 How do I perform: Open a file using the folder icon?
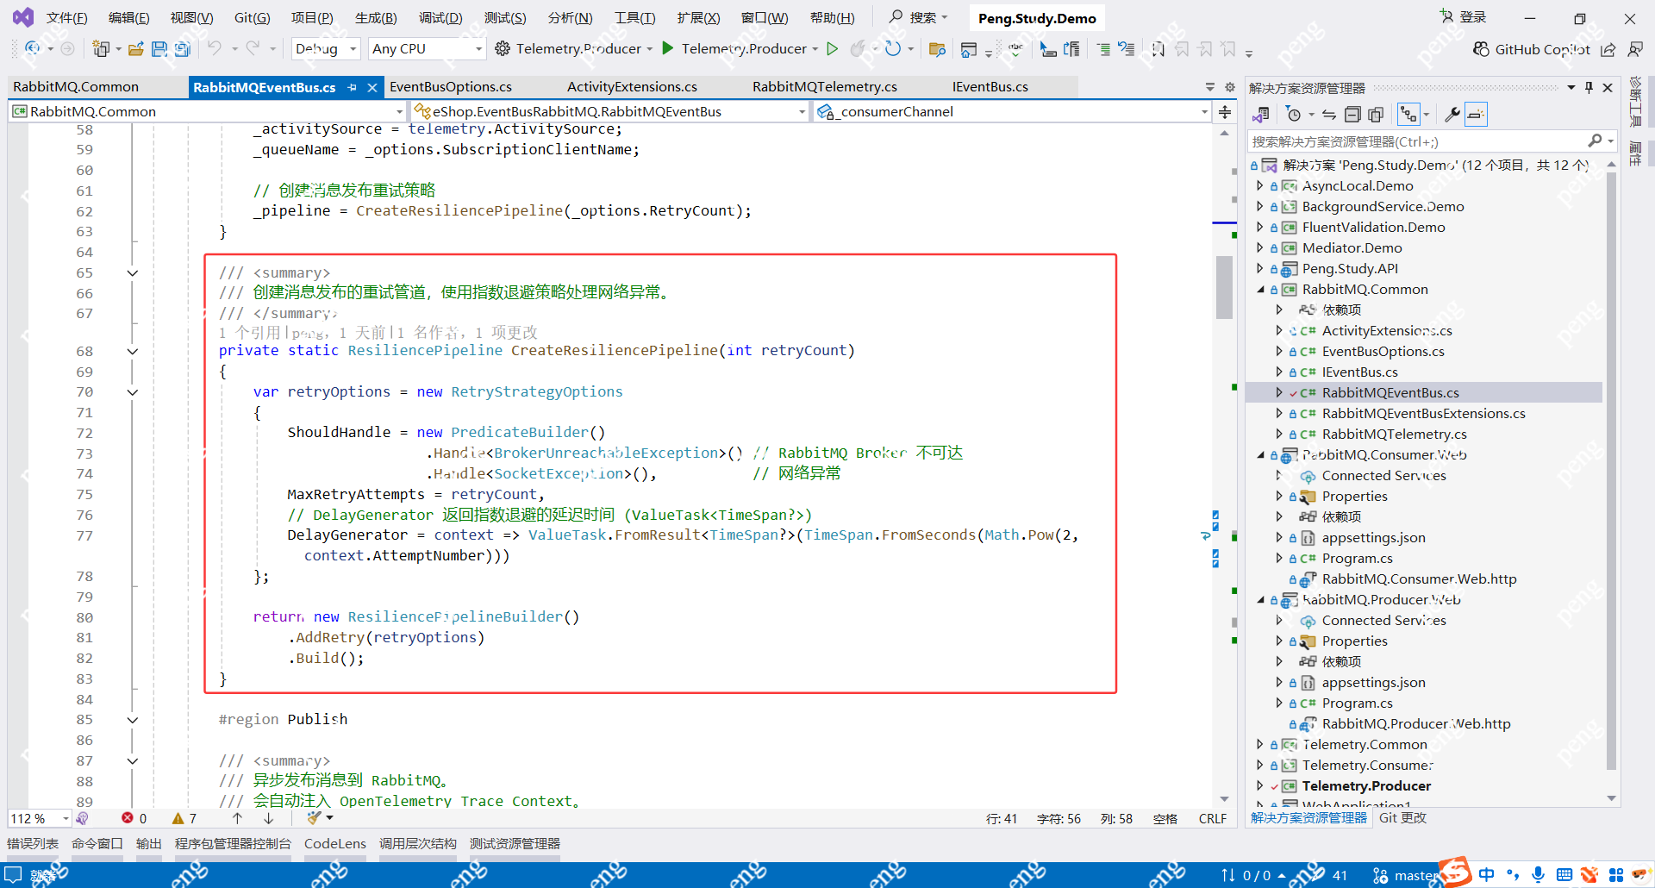pyautogui.click(x=136, y=49)
